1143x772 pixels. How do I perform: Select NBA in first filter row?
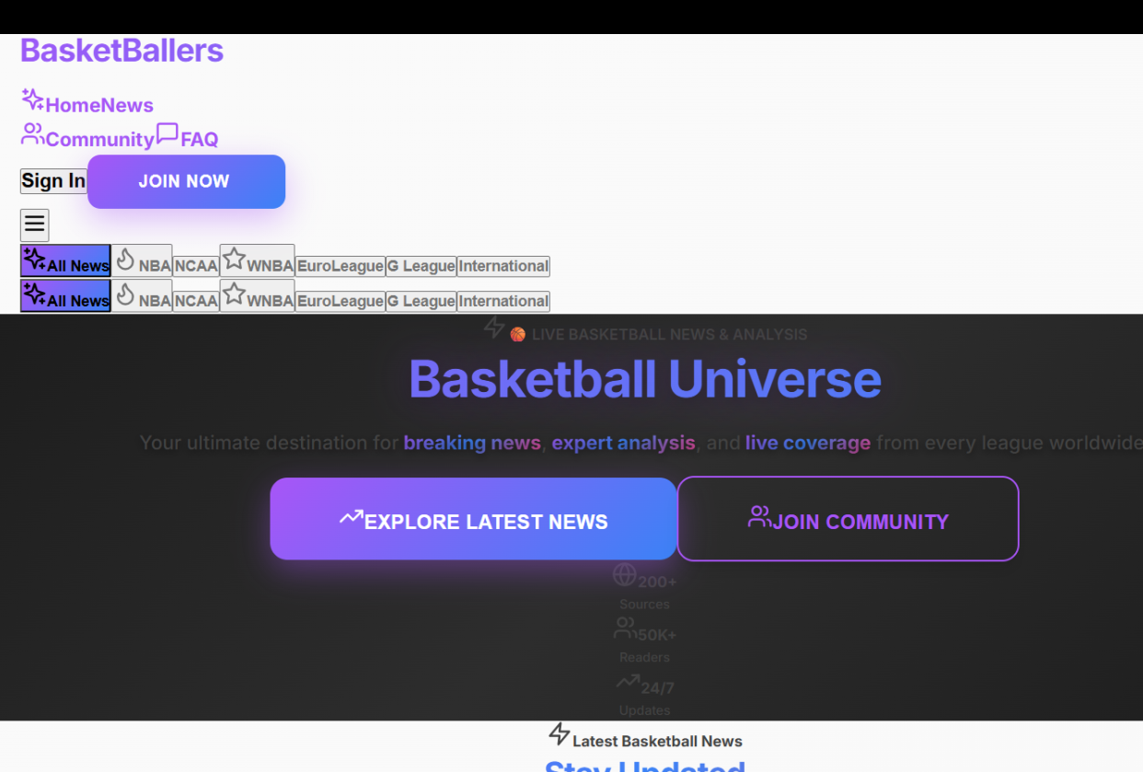142,260
